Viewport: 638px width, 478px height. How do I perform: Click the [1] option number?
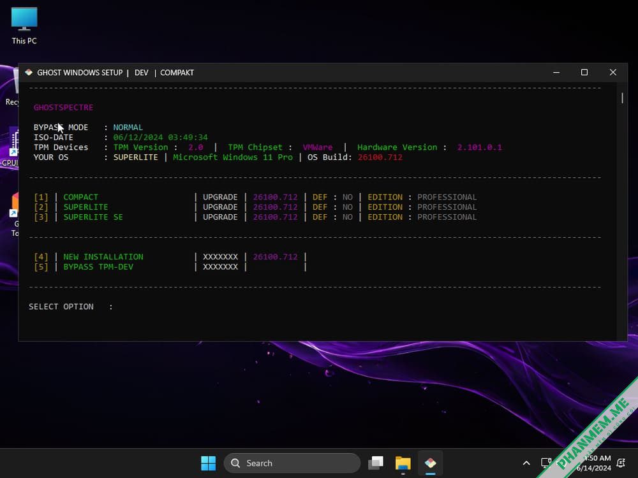point(41,197)
